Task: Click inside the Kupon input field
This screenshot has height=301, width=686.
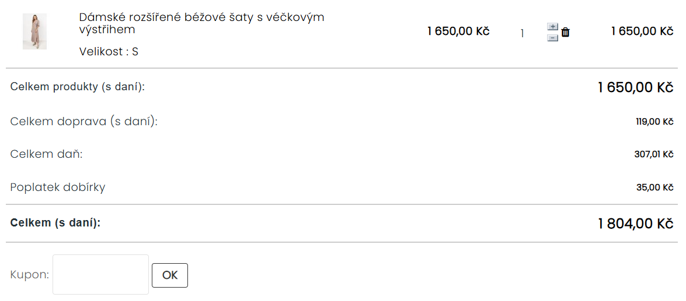Action: pyautogui.click(x=100, y=274)
